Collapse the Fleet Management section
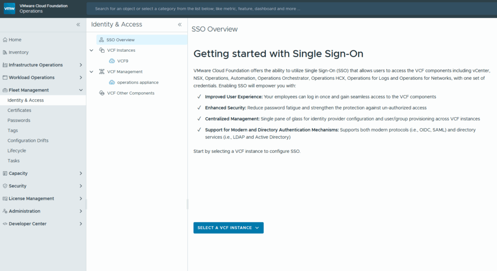 [x=81, y=90]
